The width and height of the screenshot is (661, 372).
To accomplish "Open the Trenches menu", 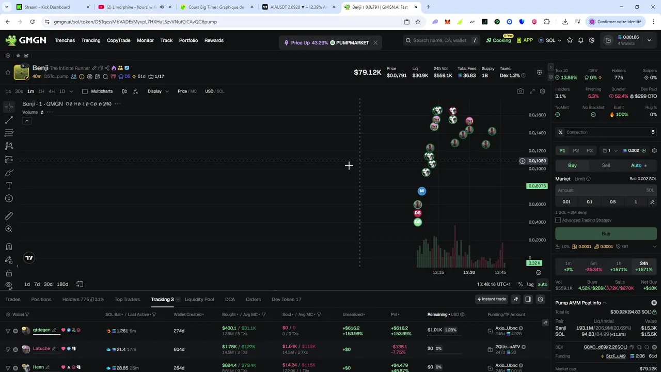I will pos(65,40).
